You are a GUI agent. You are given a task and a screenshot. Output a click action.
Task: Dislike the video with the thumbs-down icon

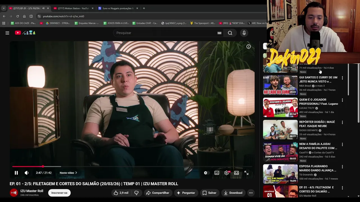tap(136, 193)
